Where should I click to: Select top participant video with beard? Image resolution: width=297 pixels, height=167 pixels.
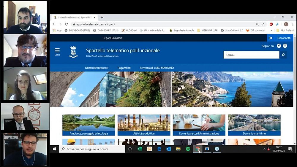point(25,18)
